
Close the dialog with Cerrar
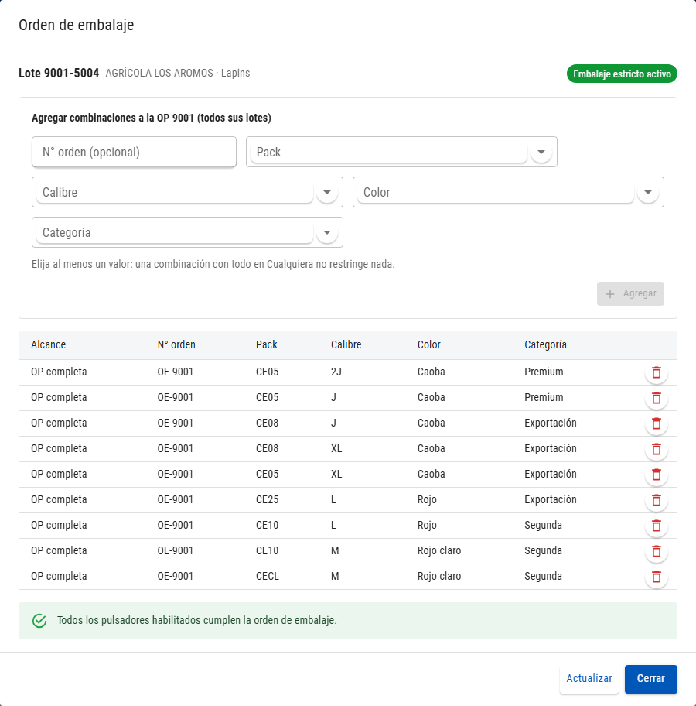tap(650, 679)
